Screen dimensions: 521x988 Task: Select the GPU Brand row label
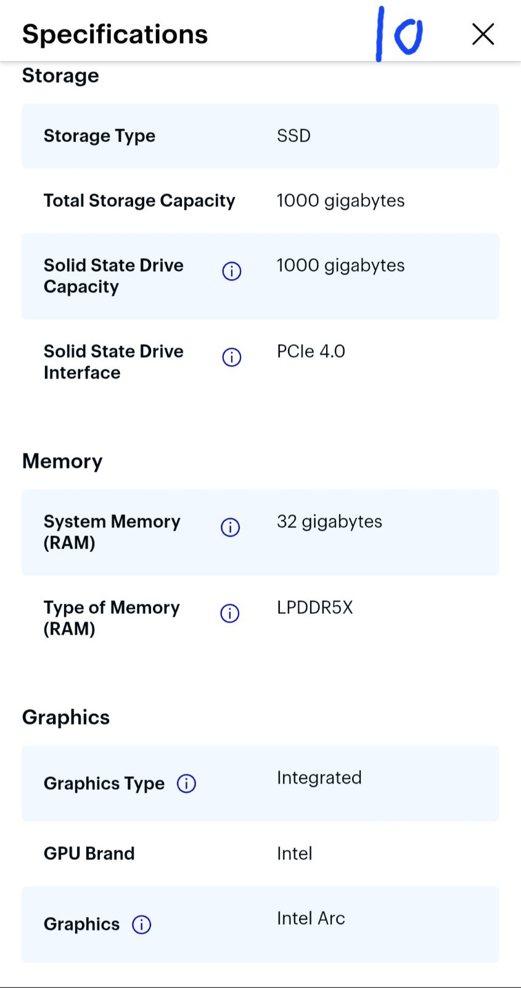pos(89,853)
